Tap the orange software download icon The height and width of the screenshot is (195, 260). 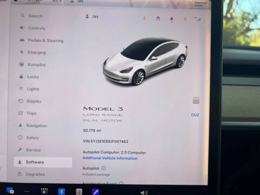click(145, 18)
